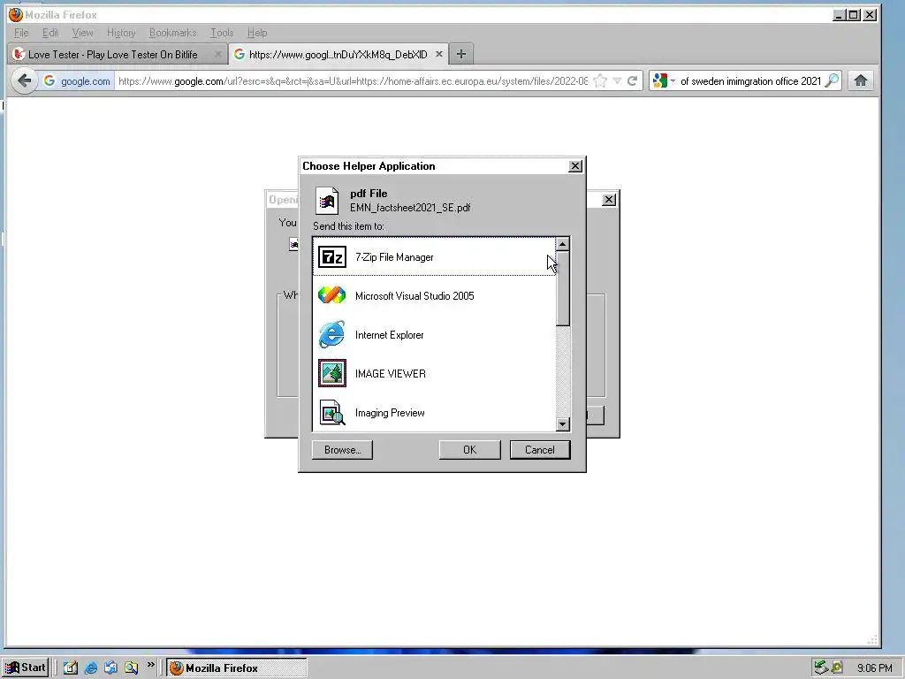Open the Firefox home page icon
The height and width of the screenshot is (679, 905).
[861, 80]
